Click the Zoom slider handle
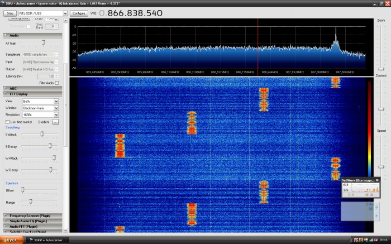Screen dimensions: 391x244 (x=381, y=69)
